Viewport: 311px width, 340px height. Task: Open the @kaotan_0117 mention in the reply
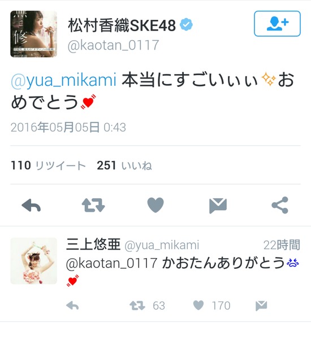click(x=111, y=263)
